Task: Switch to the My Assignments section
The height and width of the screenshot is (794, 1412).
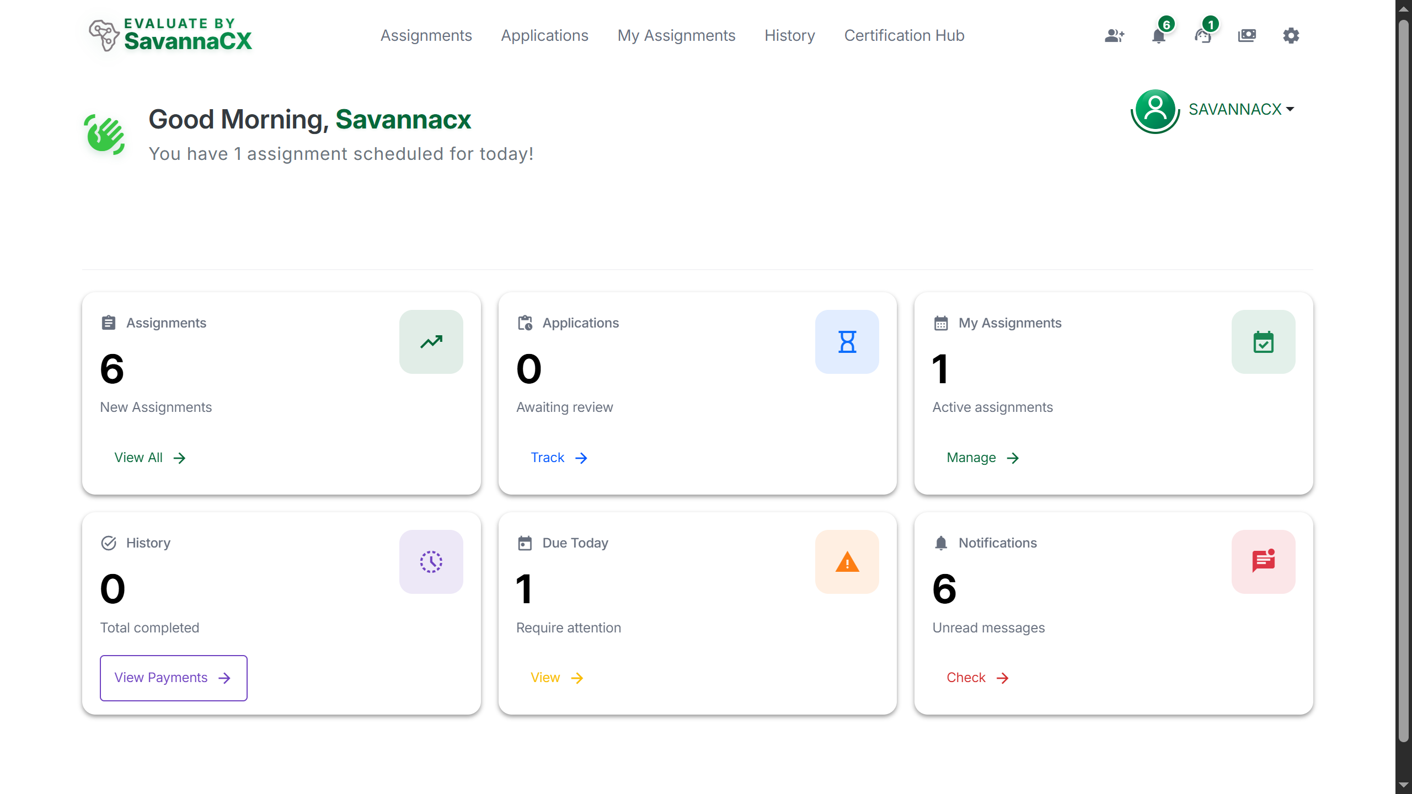Action: [676, 35]
